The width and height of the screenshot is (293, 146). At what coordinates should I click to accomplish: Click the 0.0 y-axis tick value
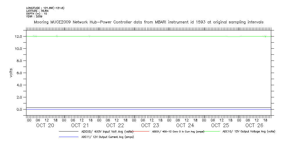(20, 110)
